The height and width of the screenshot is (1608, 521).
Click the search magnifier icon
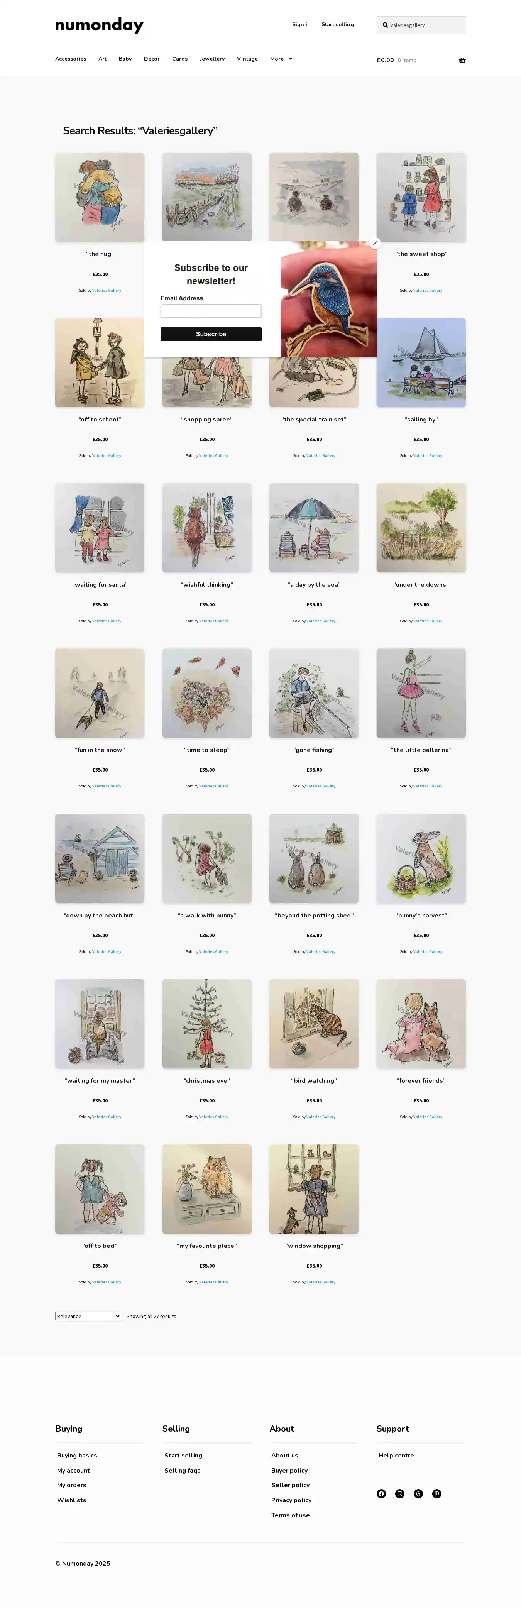click(386, 25)
